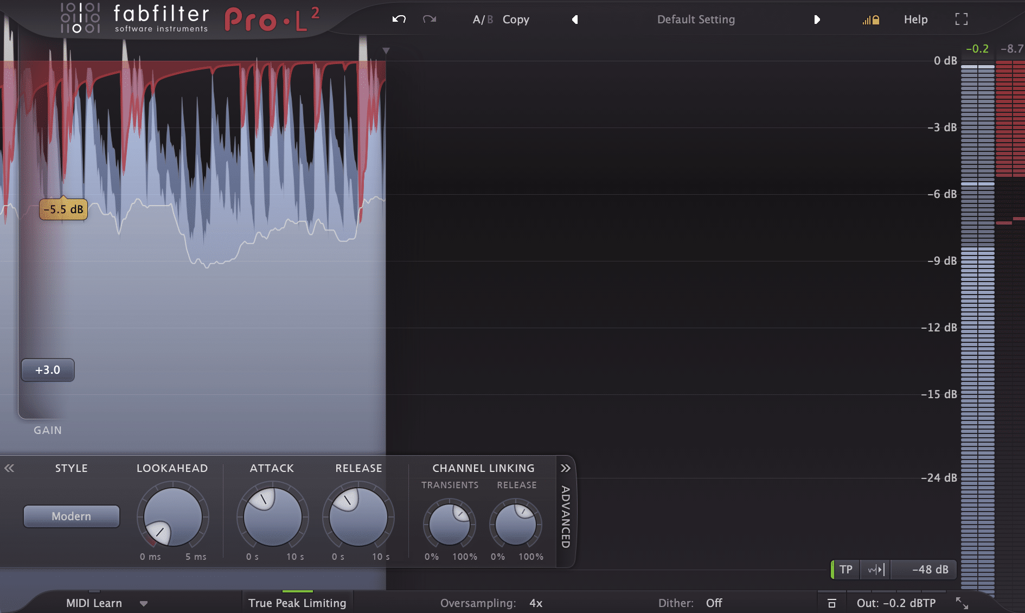The width and height of the screenshot is (1025, 613).
Task: Click Copy button
Action: click(x=516, y=20)
